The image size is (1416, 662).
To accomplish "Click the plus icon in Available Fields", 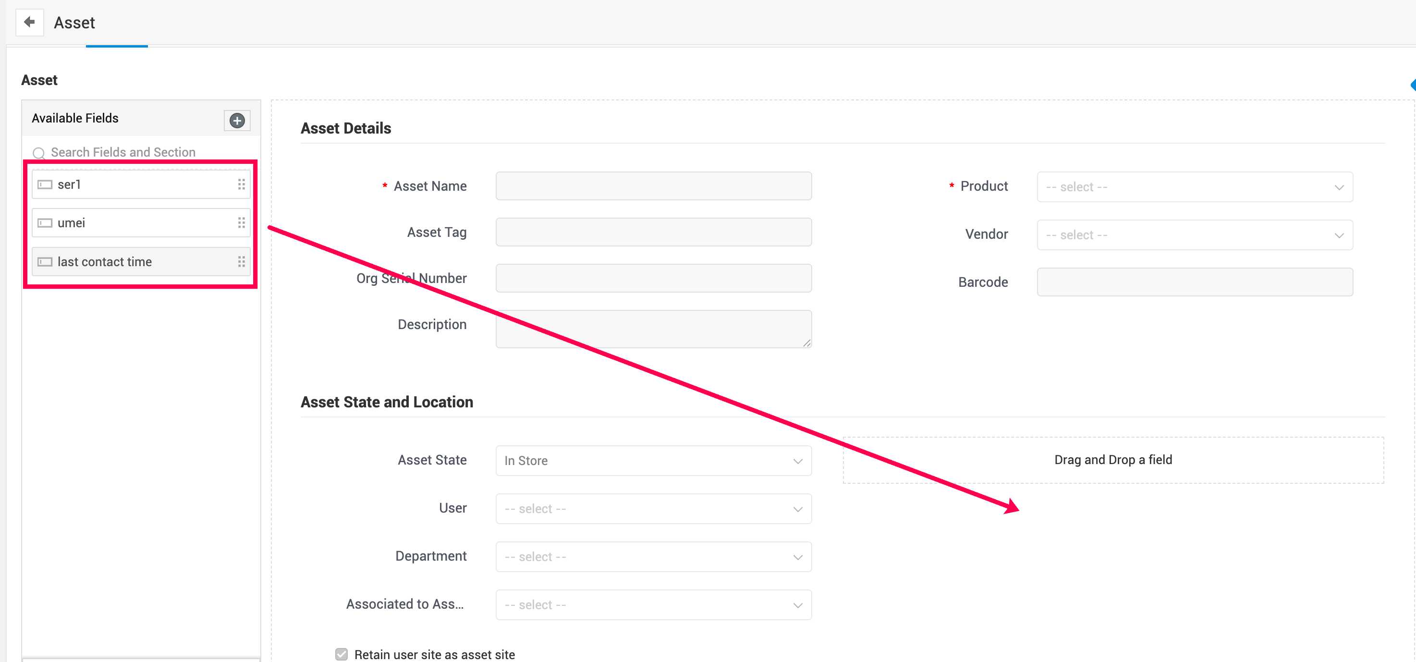I will (237, 121).
